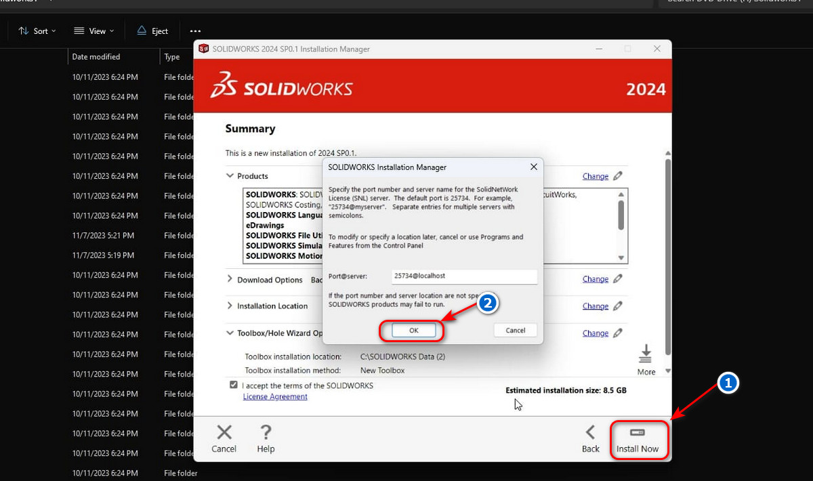The image size is (813, 481).
Task: Collapse the Toolbox/Hole Wizard Options section
Action: [x=230, y=333]
